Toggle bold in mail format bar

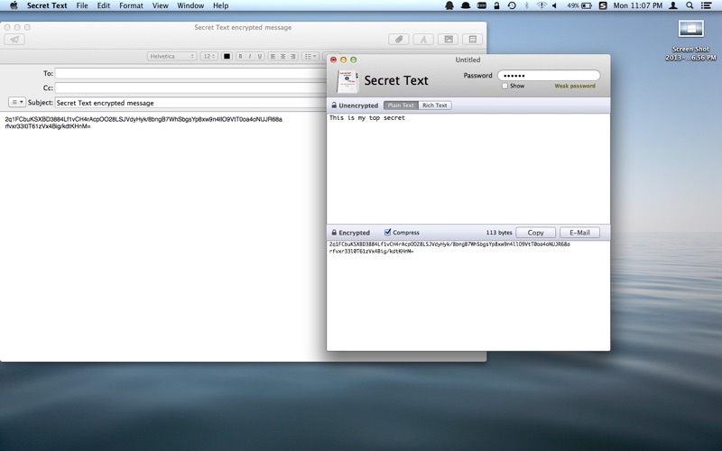click(240, 56)
